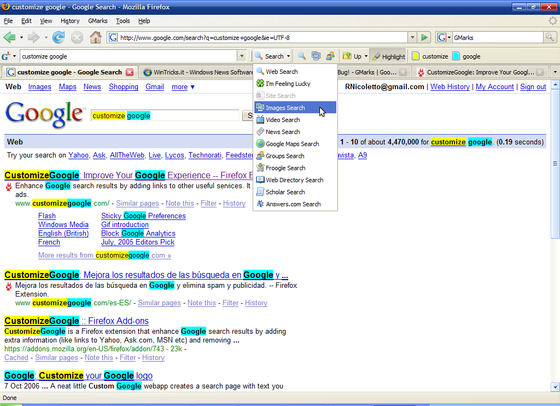This screenshot has height=406, width=560.
Task: Reload the current page
Action: click(59, 37)
